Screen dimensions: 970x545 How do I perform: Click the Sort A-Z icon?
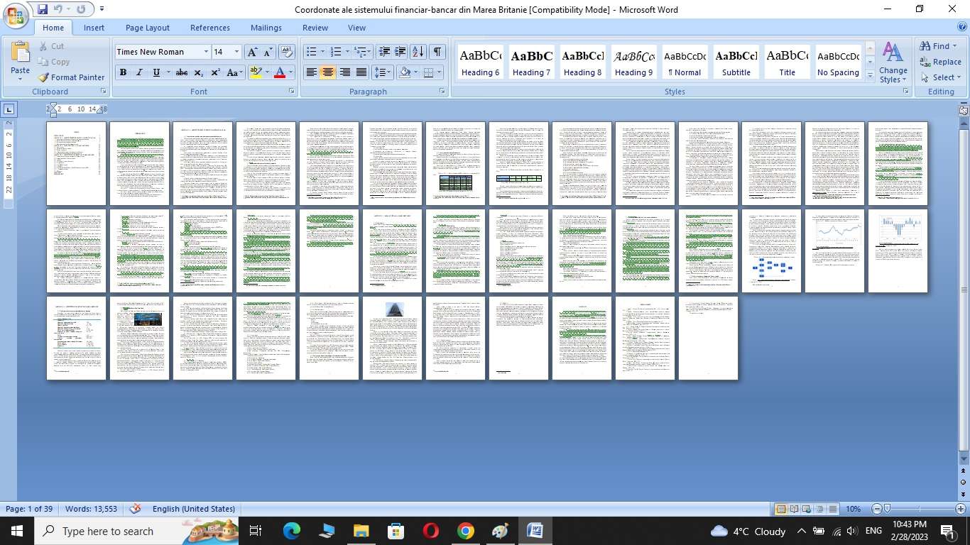[418, 52]
